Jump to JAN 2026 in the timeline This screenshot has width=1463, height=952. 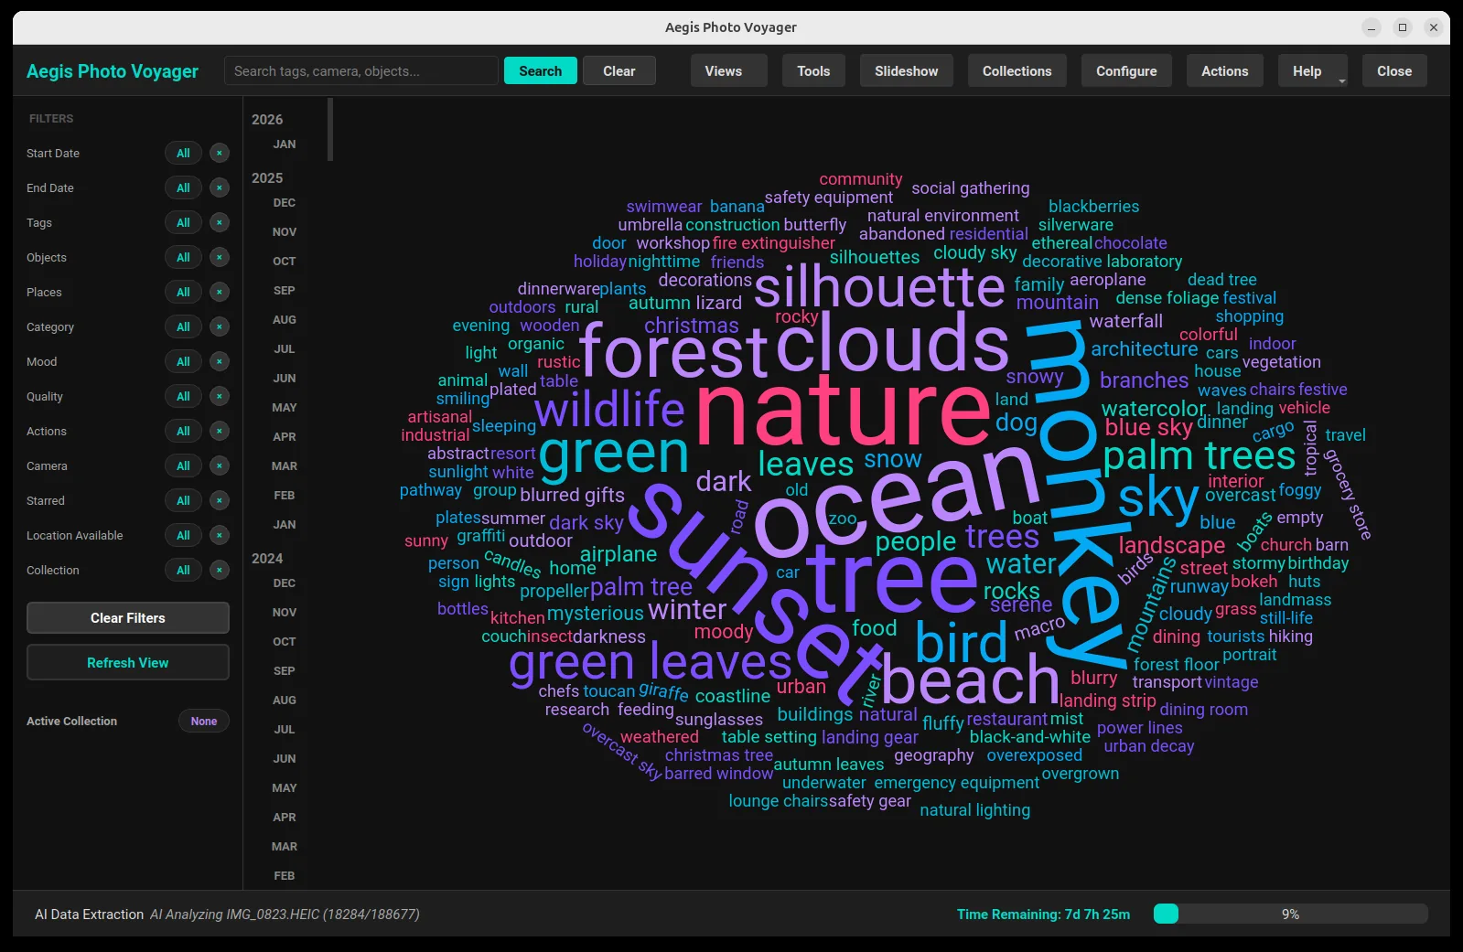(x=285, y=144)
